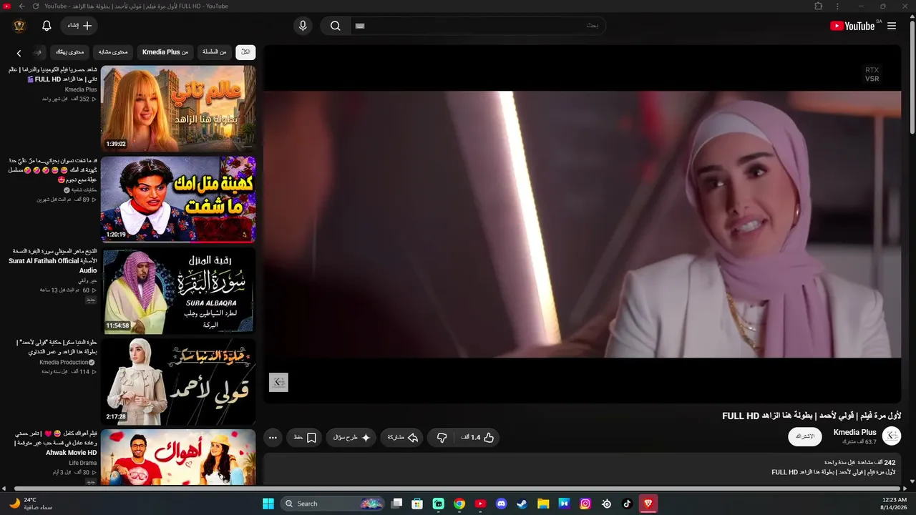Start voice search with the microphone
916x515 pixels.
(x=303, y=26)
